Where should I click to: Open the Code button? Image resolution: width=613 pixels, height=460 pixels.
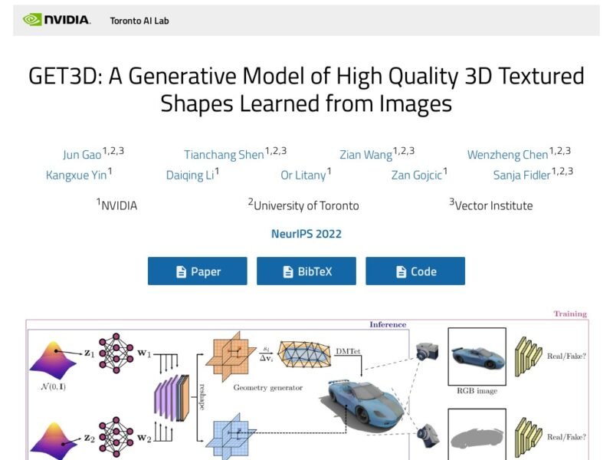(x=415, y=271)
